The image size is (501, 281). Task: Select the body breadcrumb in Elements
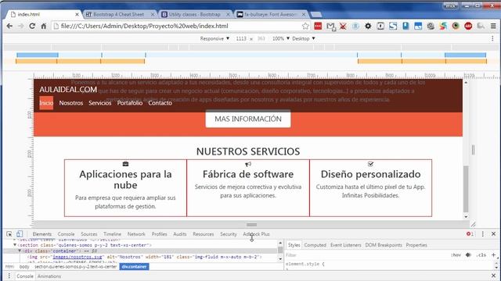coord(24,267)
